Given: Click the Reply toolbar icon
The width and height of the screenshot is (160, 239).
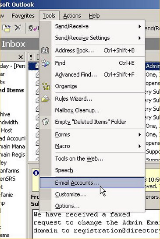Looking at the screenshot, I should pyautogui.click(x=33, y=28).
